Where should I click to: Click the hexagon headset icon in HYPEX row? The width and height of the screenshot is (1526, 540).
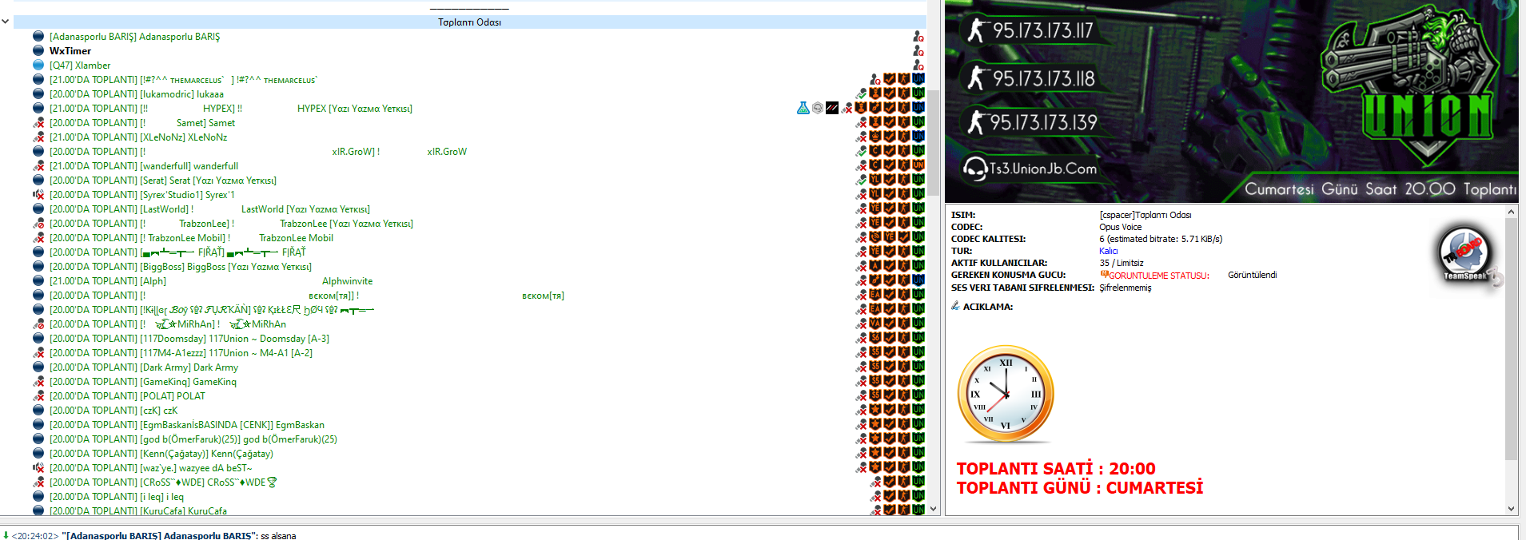tap(818, 108)
